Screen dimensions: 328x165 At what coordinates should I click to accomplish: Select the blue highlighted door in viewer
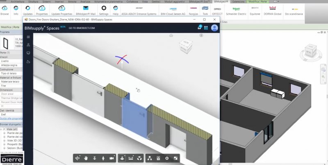(135, 118)
